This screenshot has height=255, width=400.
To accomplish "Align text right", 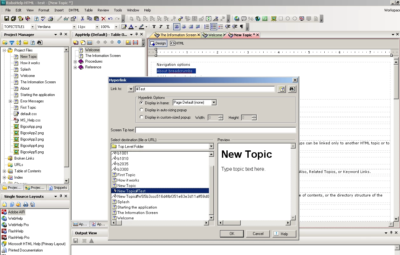I will click(191, 27).
